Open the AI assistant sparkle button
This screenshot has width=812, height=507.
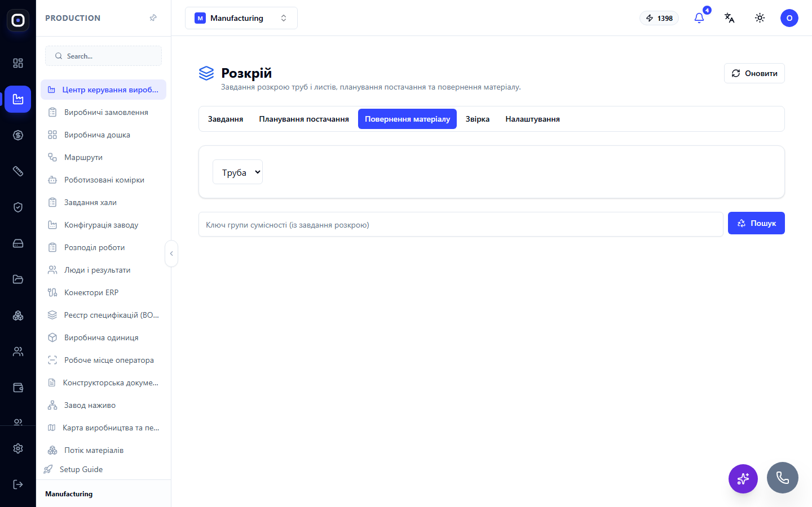(743, 479)
